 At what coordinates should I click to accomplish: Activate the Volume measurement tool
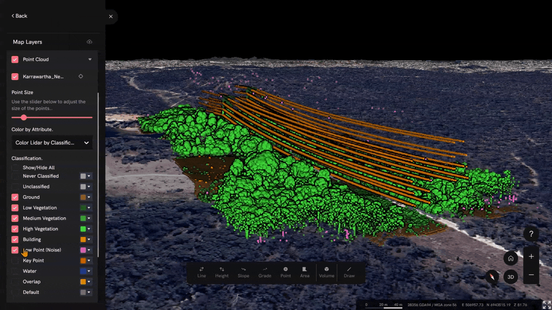[326, 272]
